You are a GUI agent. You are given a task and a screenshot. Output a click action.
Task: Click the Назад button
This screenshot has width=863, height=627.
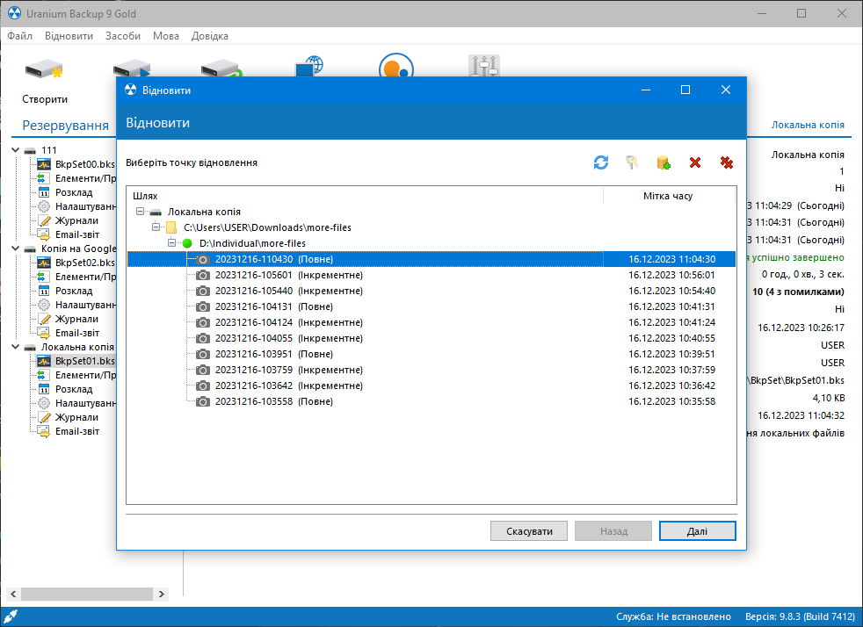(613, 531)
